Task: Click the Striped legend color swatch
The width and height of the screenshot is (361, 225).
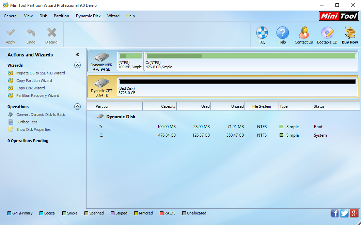Action: pos(113,213)
